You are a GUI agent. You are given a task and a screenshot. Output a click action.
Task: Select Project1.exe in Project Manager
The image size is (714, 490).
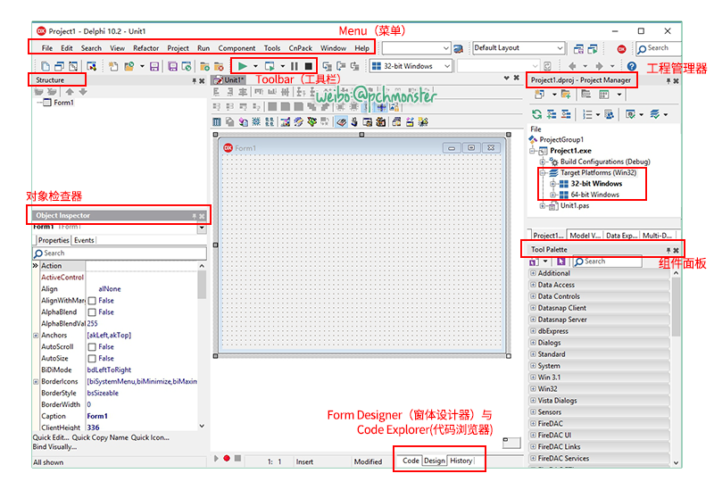pyautogui.click(x=570, y=151)
